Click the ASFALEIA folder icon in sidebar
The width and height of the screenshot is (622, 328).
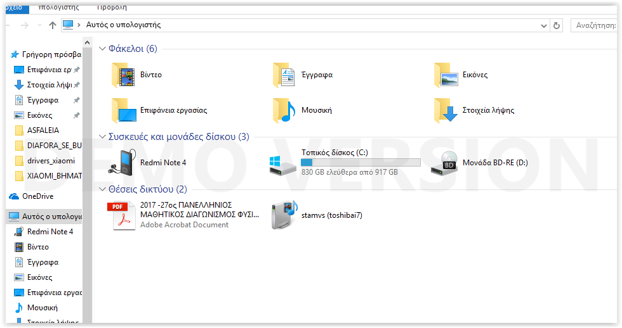[18, 130]
